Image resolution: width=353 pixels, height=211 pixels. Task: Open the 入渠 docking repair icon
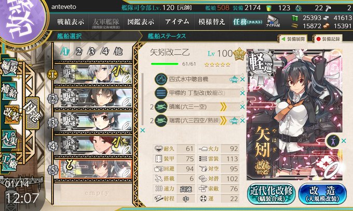point(9,140)
